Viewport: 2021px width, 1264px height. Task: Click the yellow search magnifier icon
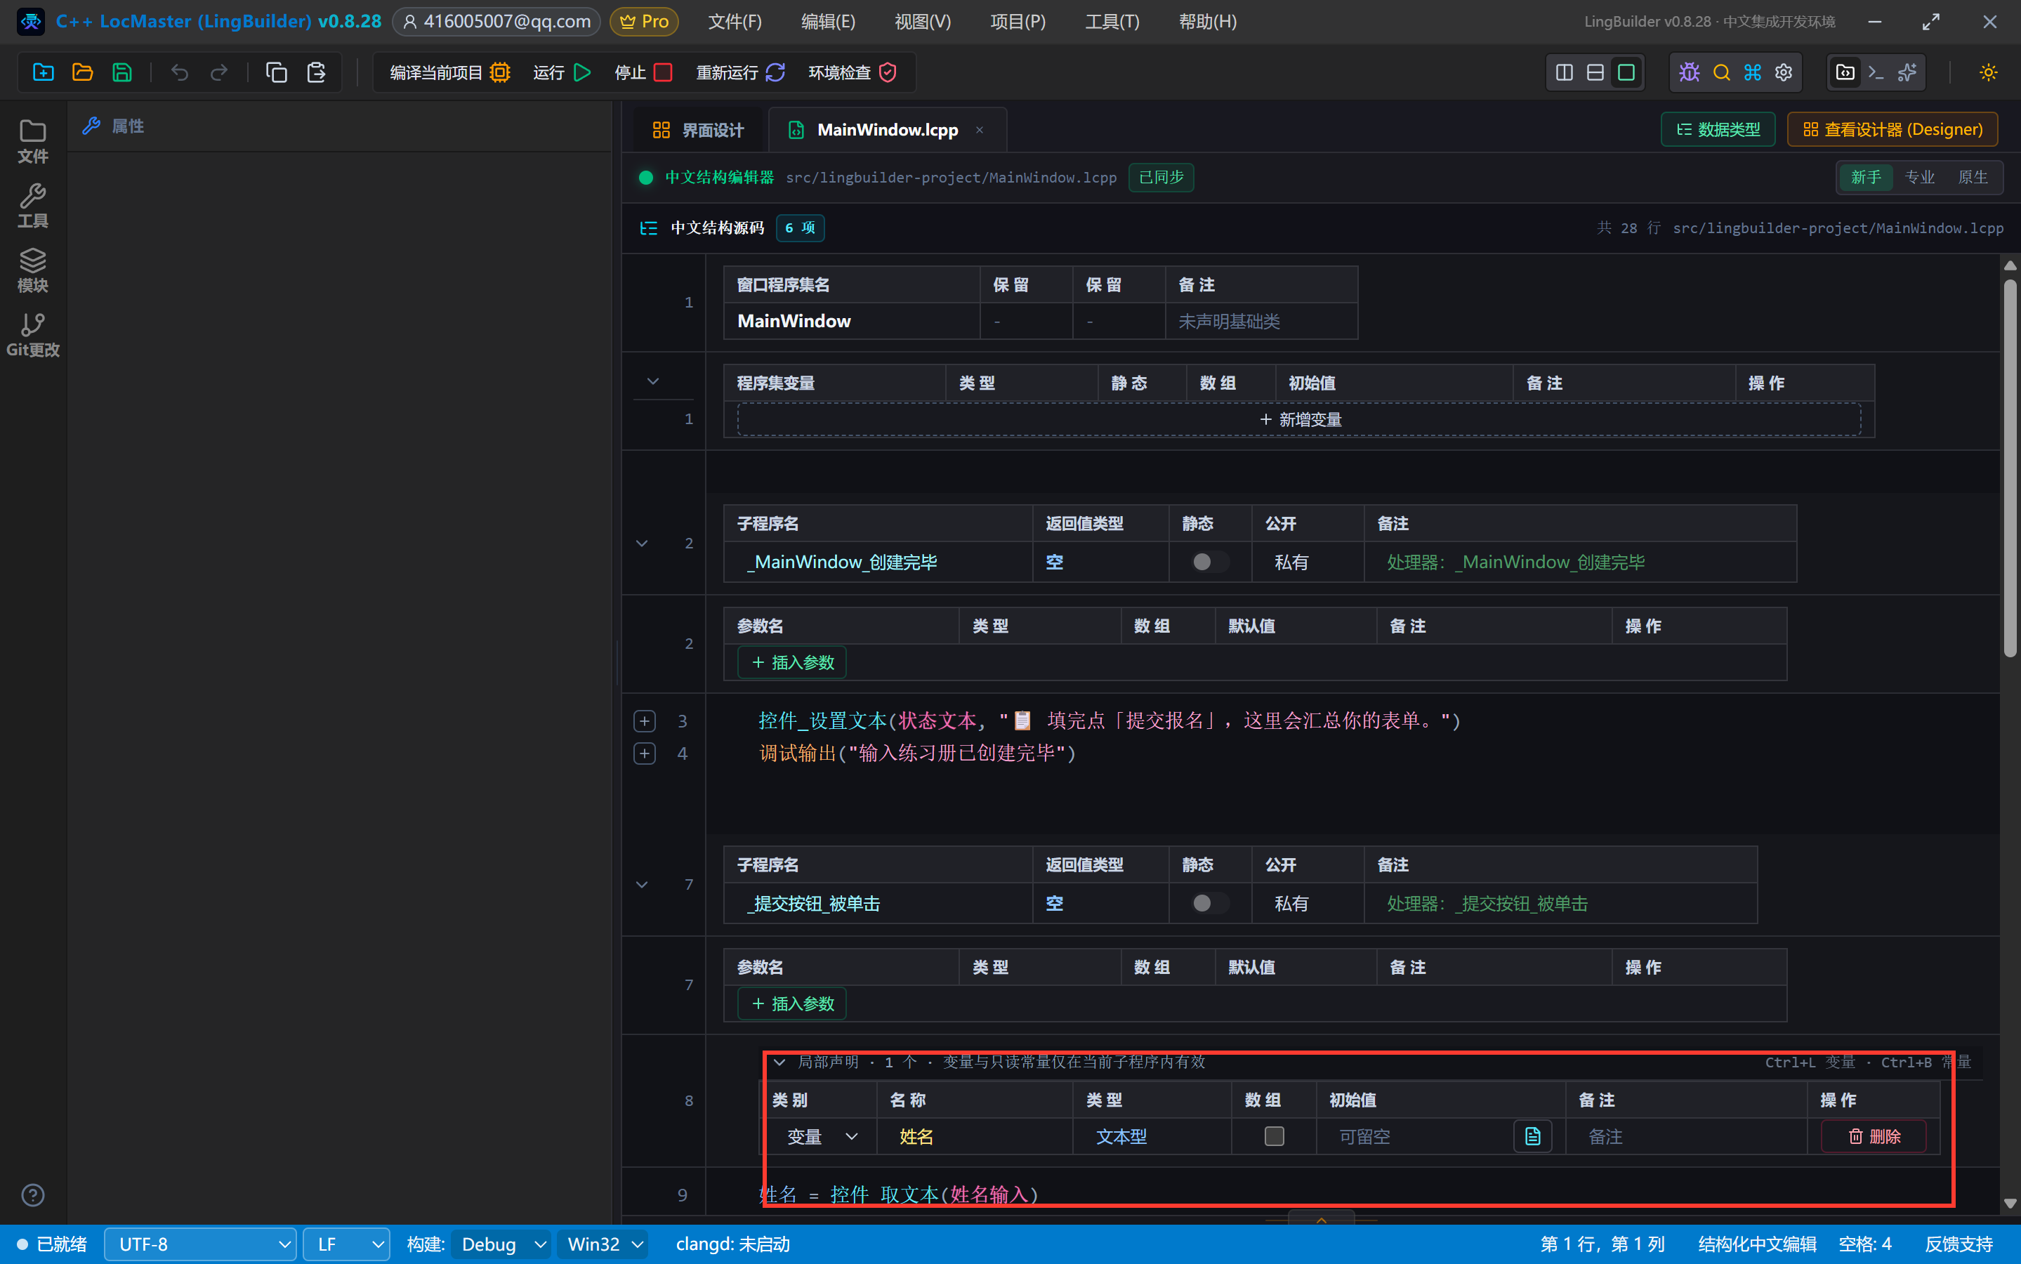1721,73
